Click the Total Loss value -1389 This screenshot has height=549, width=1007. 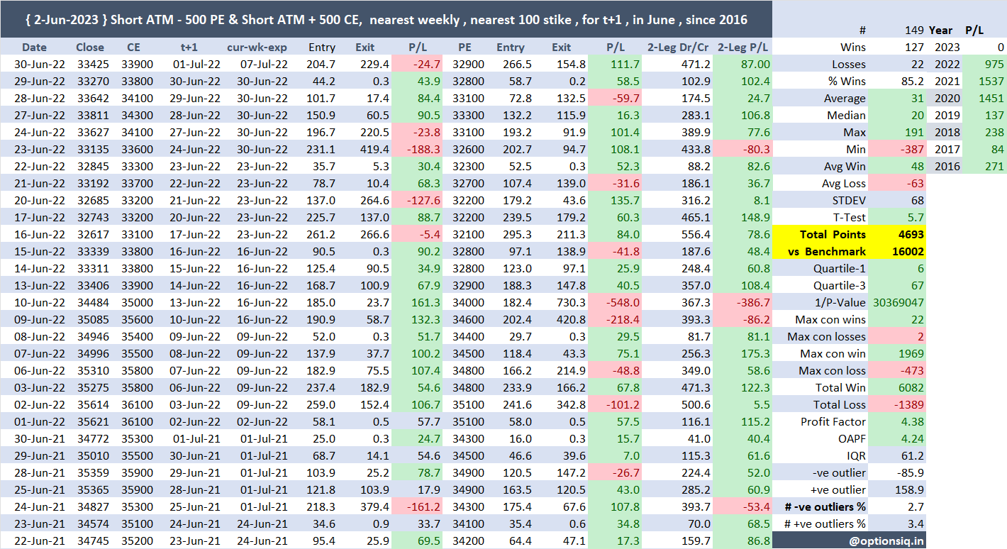909,405
